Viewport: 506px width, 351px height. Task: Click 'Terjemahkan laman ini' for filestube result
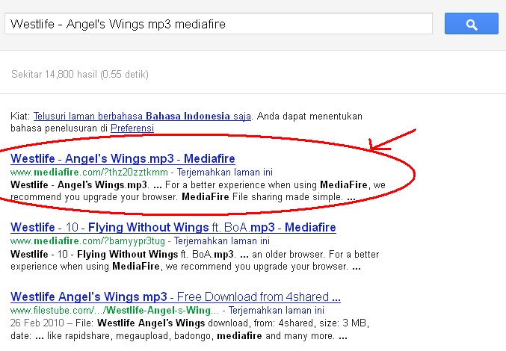click(x=277, y=310)
